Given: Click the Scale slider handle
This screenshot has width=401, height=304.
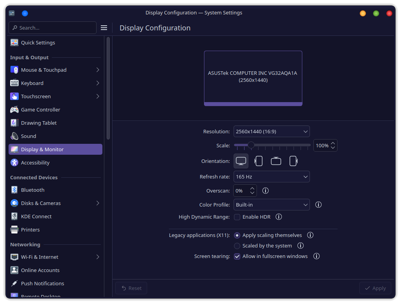Looking at the screenshot, I should (251, 145).
